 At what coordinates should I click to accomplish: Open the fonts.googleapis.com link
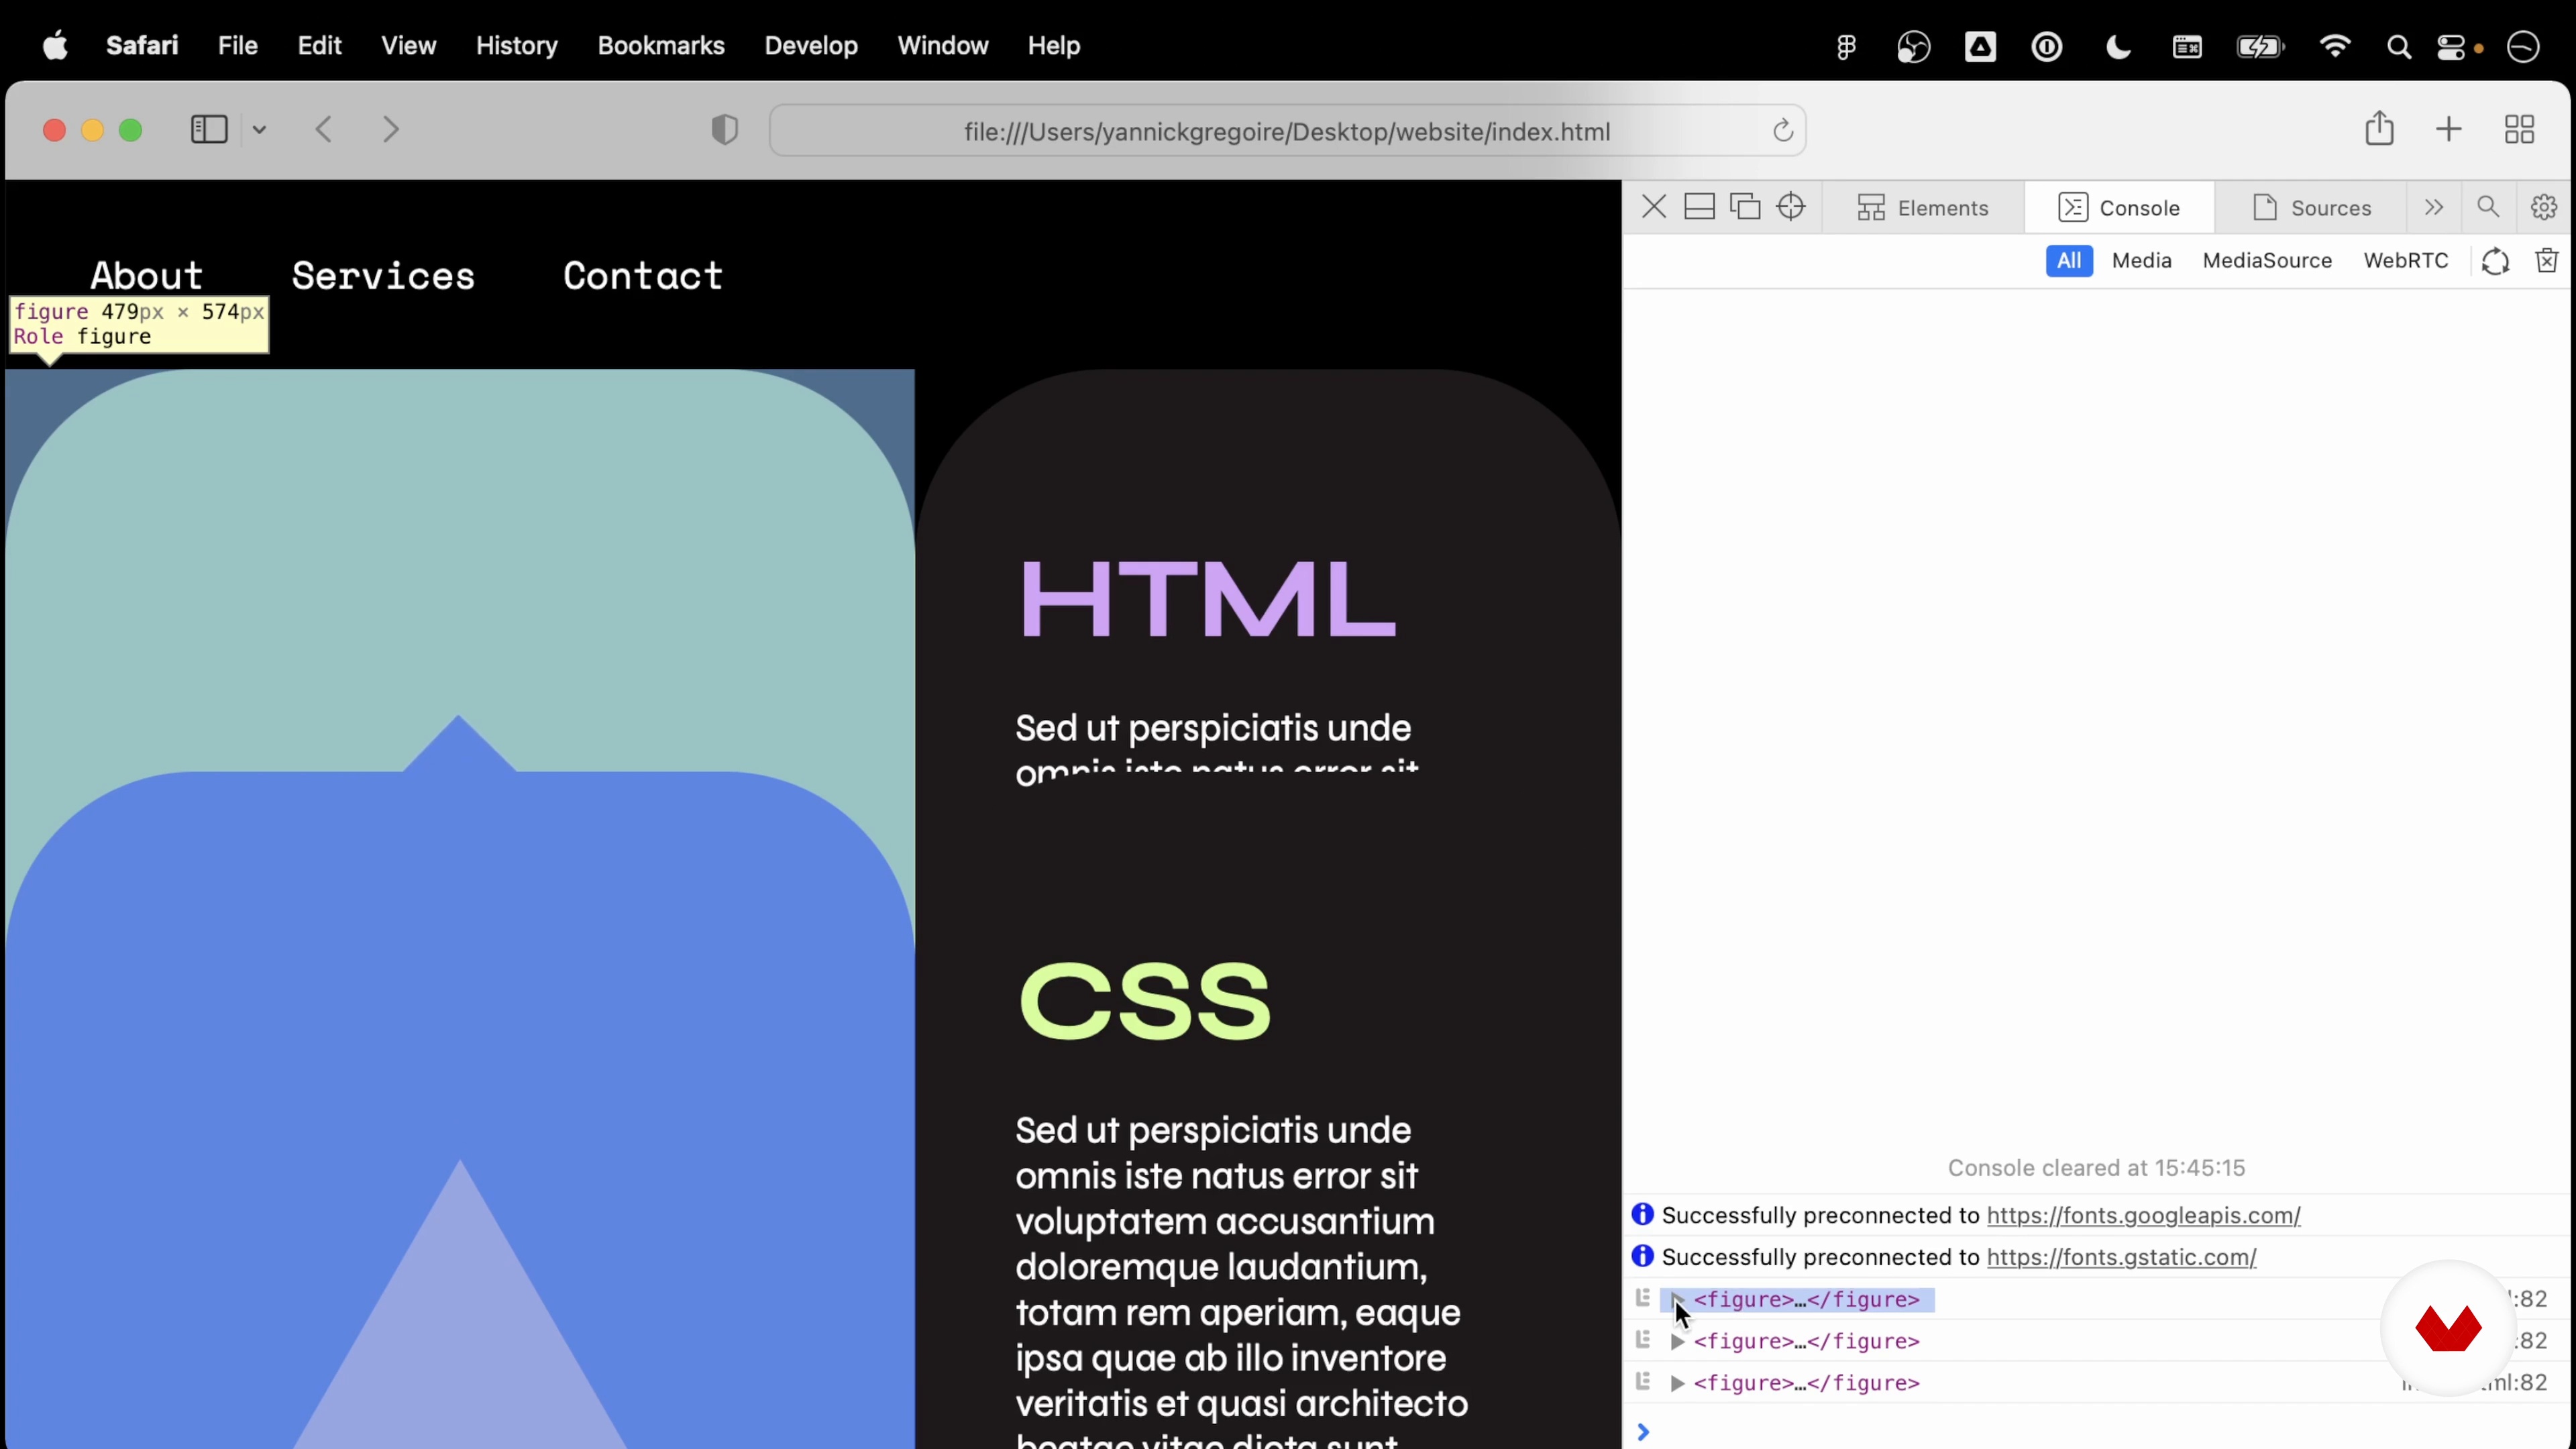2143,1215
